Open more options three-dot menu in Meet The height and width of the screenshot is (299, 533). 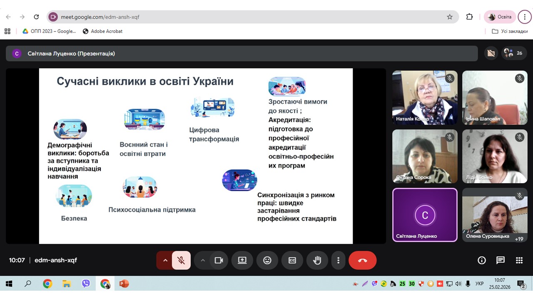(338, 260)
